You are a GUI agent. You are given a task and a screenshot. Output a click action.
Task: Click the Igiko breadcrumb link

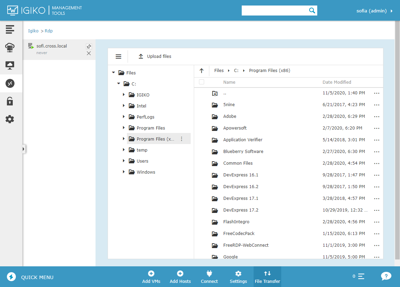click(33, 31)
